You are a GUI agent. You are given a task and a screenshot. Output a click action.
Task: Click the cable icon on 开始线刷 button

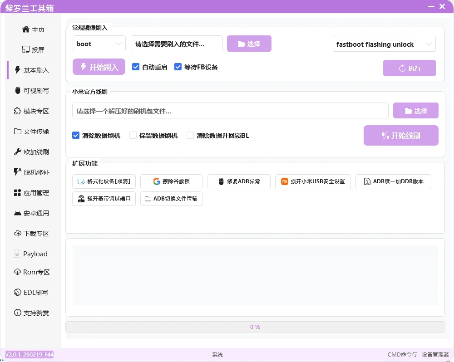click(x=385, y=135)
